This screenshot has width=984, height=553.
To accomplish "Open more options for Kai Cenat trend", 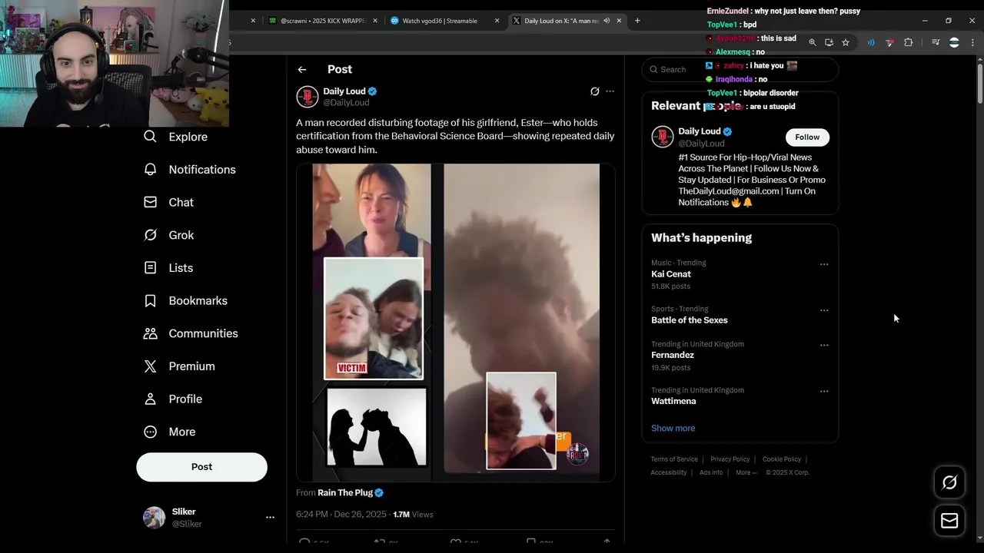I will [x=824, y=264].
